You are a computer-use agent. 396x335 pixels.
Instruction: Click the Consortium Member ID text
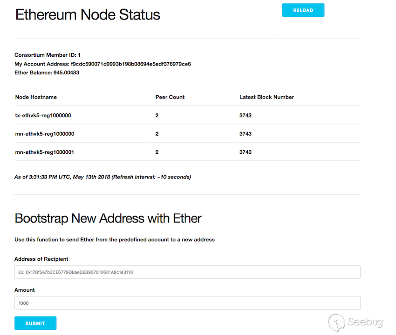click(48, 55)
